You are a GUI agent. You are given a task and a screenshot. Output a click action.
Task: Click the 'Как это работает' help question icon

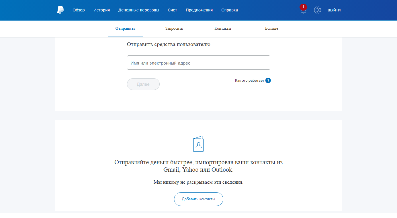coord(268,80)
